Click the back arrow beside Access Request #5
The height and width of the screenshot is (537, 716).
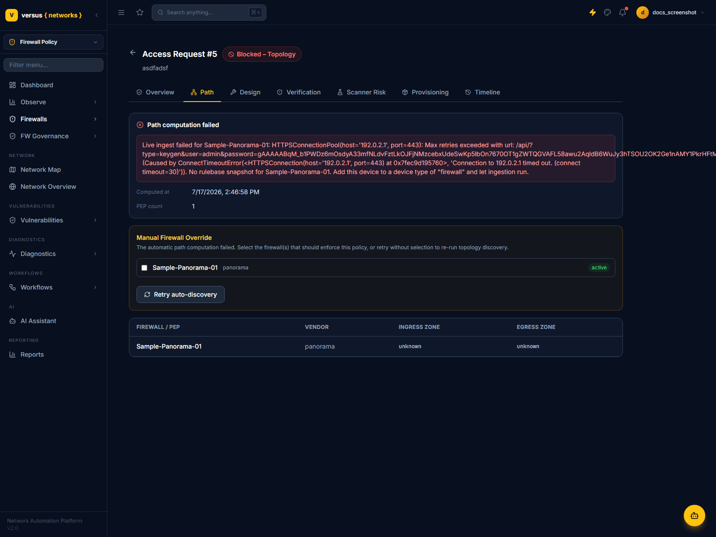click(x=133, y=53)
